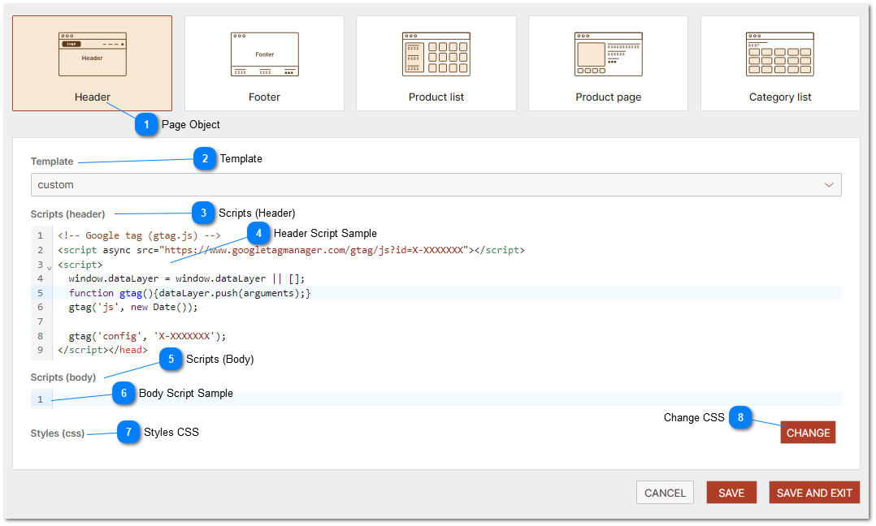Screen dimensions: 876x526
Task: Click annotation marker number 8
Action: 740,418
